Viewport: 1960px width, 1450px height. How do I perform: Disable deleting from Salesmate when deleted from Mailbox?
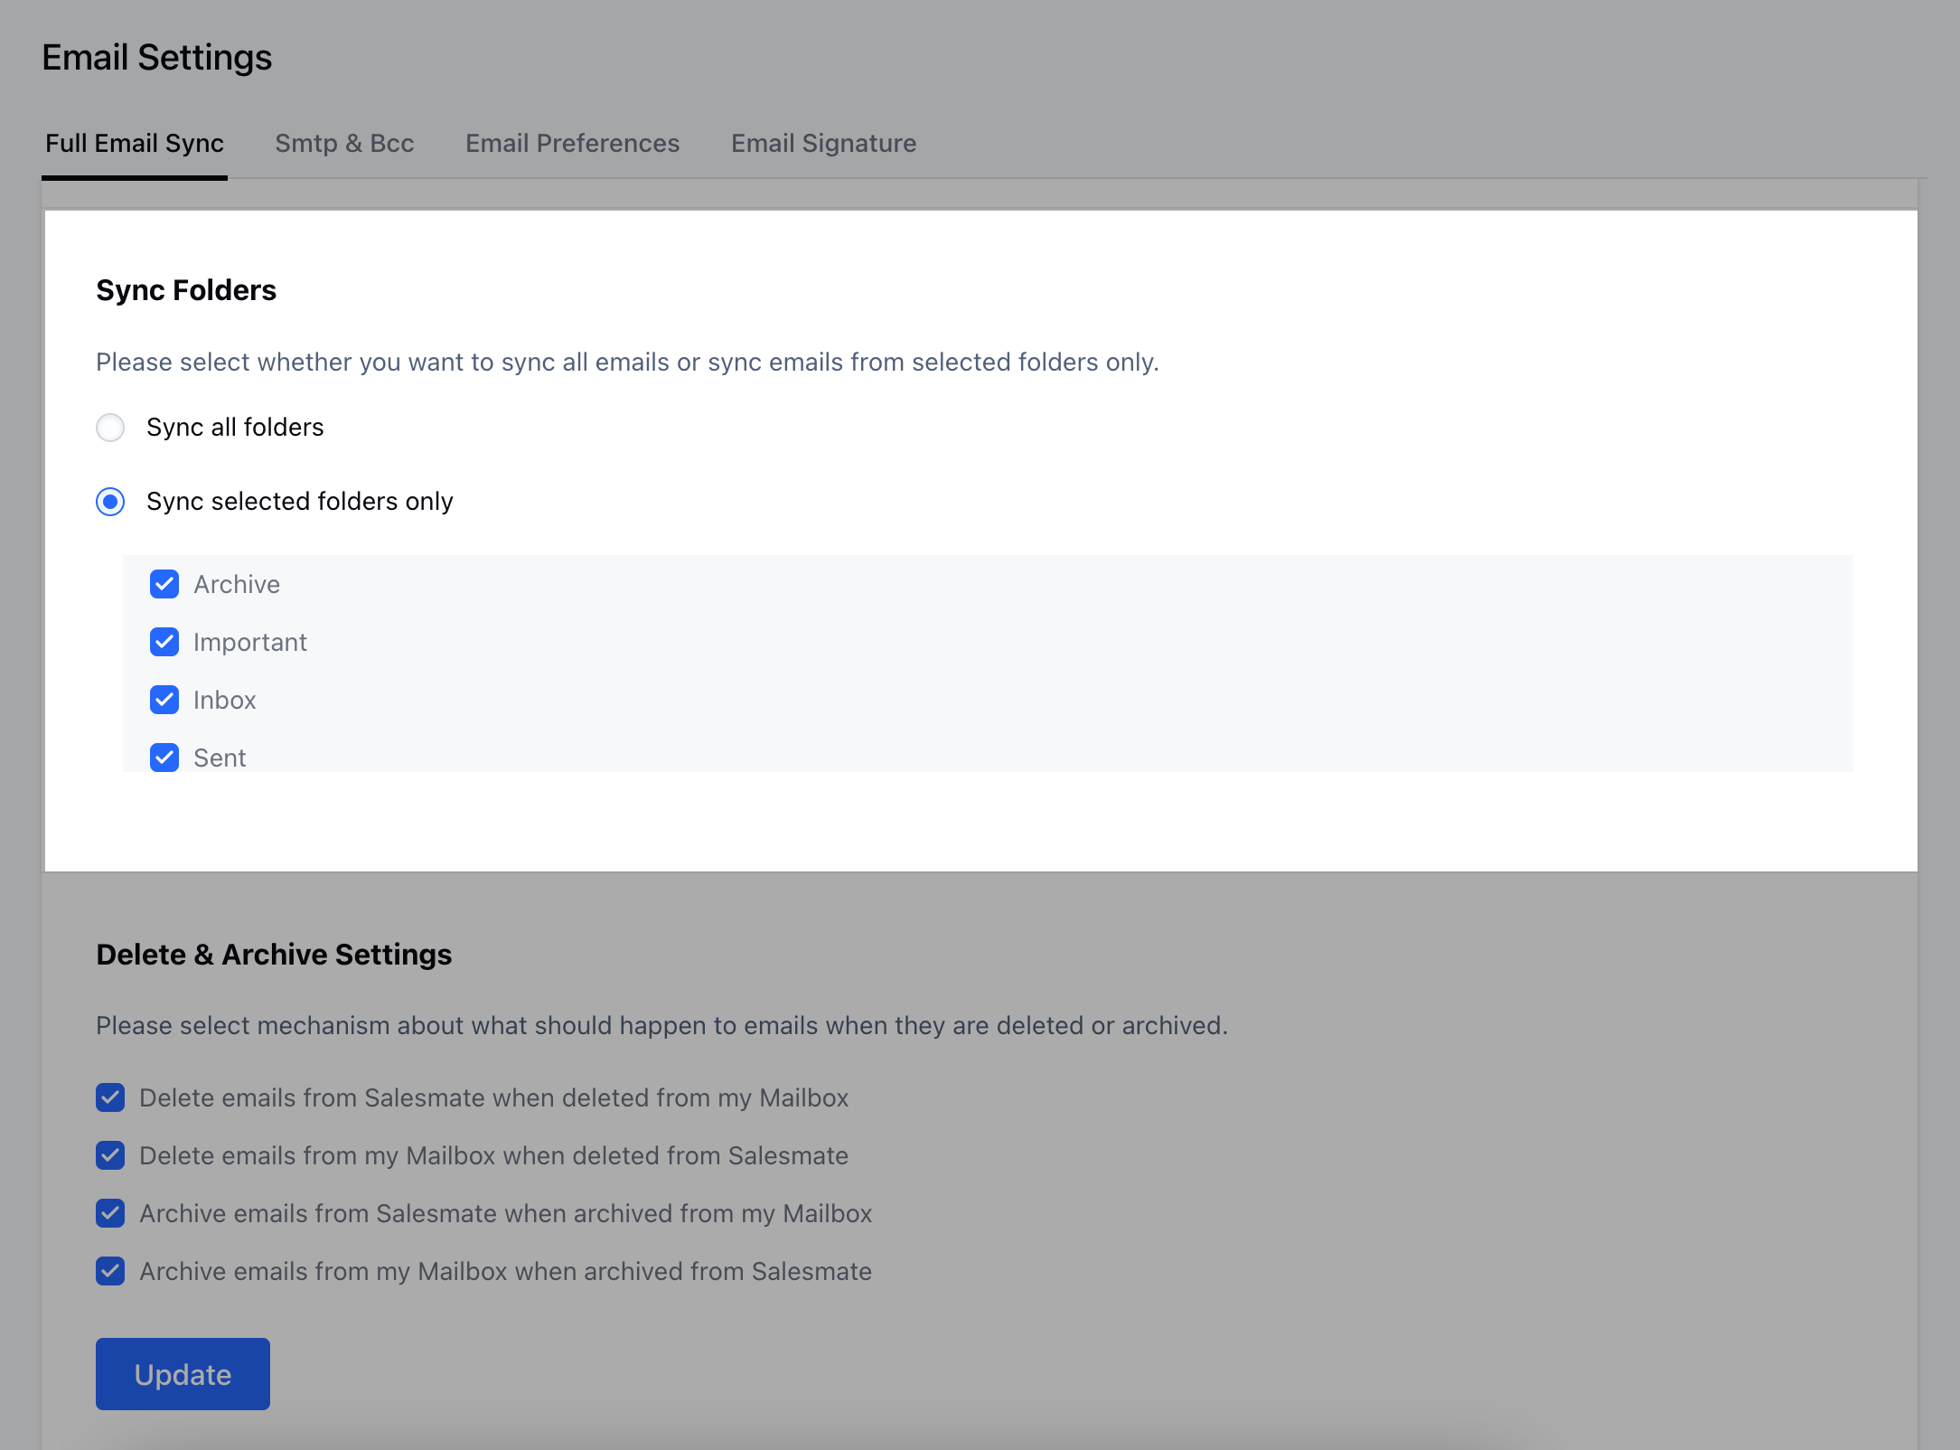pyautogui.click(x=110, y=1098)
